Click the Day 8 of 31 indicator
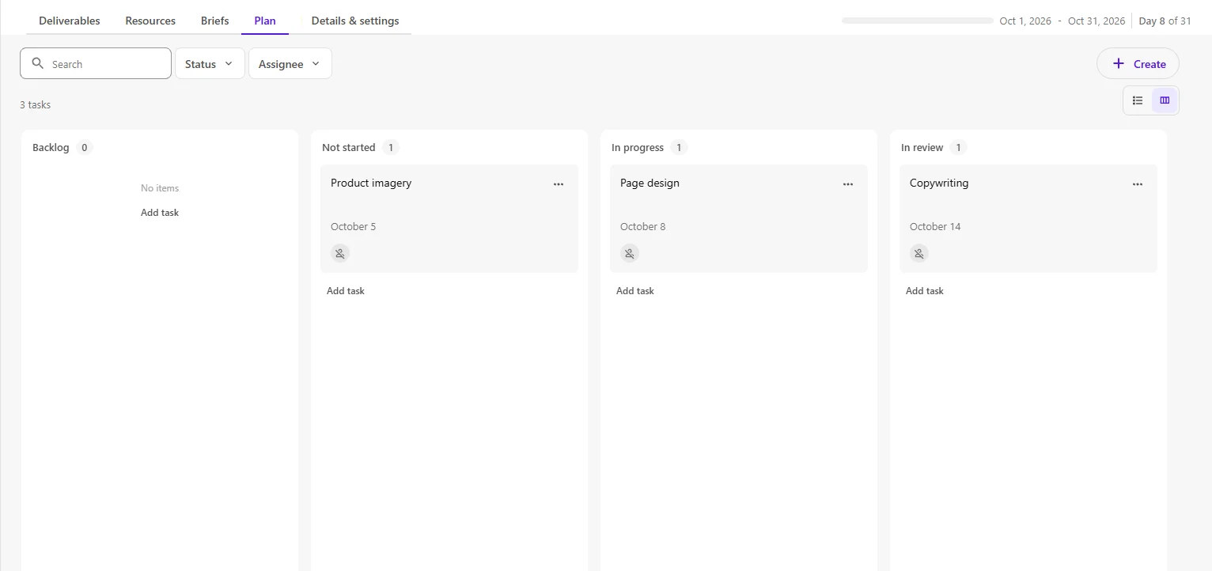 1165,21
